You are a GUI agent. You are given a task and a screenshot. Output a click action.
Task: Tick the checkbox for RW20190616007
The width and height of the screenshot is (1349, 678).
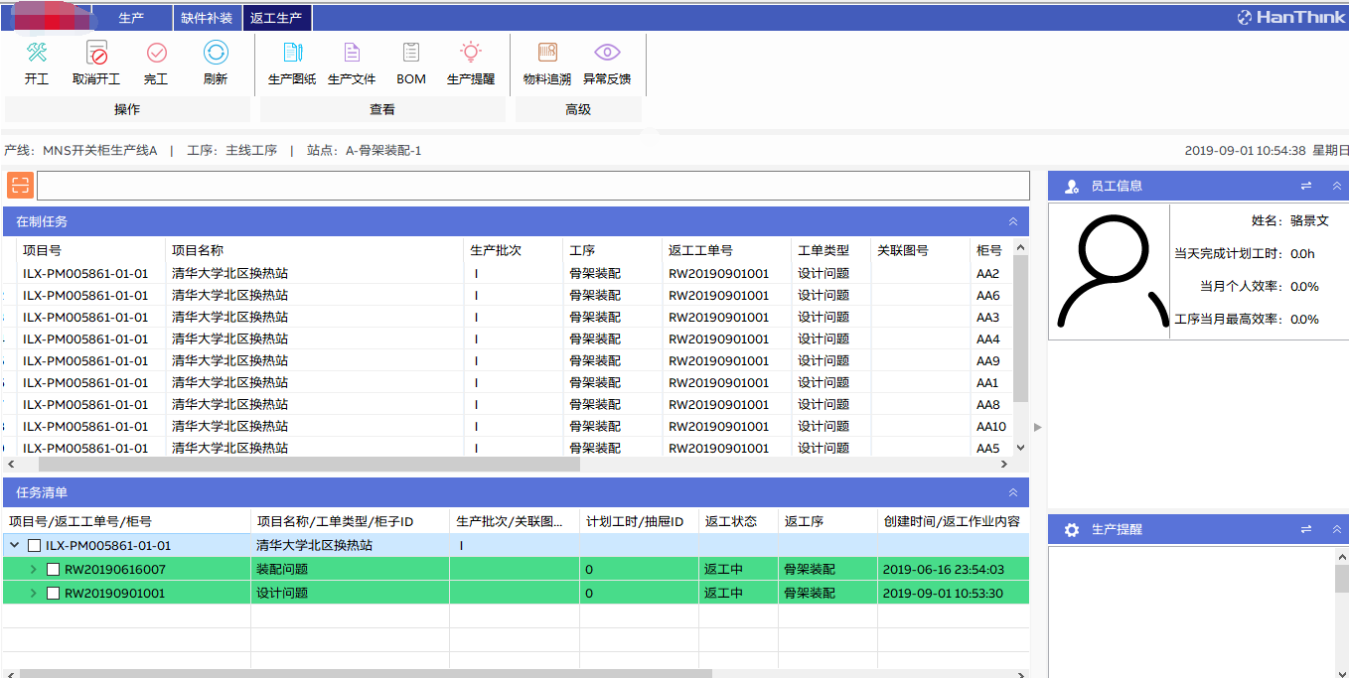[x=54, y=570]
